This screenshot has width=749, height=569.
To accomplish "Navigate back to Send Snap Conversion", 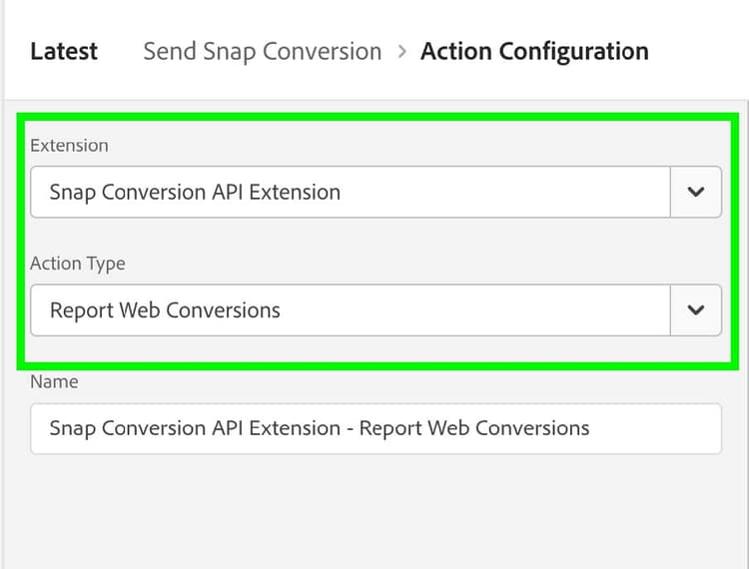I will pyautogui.click(x=262, y=52).
